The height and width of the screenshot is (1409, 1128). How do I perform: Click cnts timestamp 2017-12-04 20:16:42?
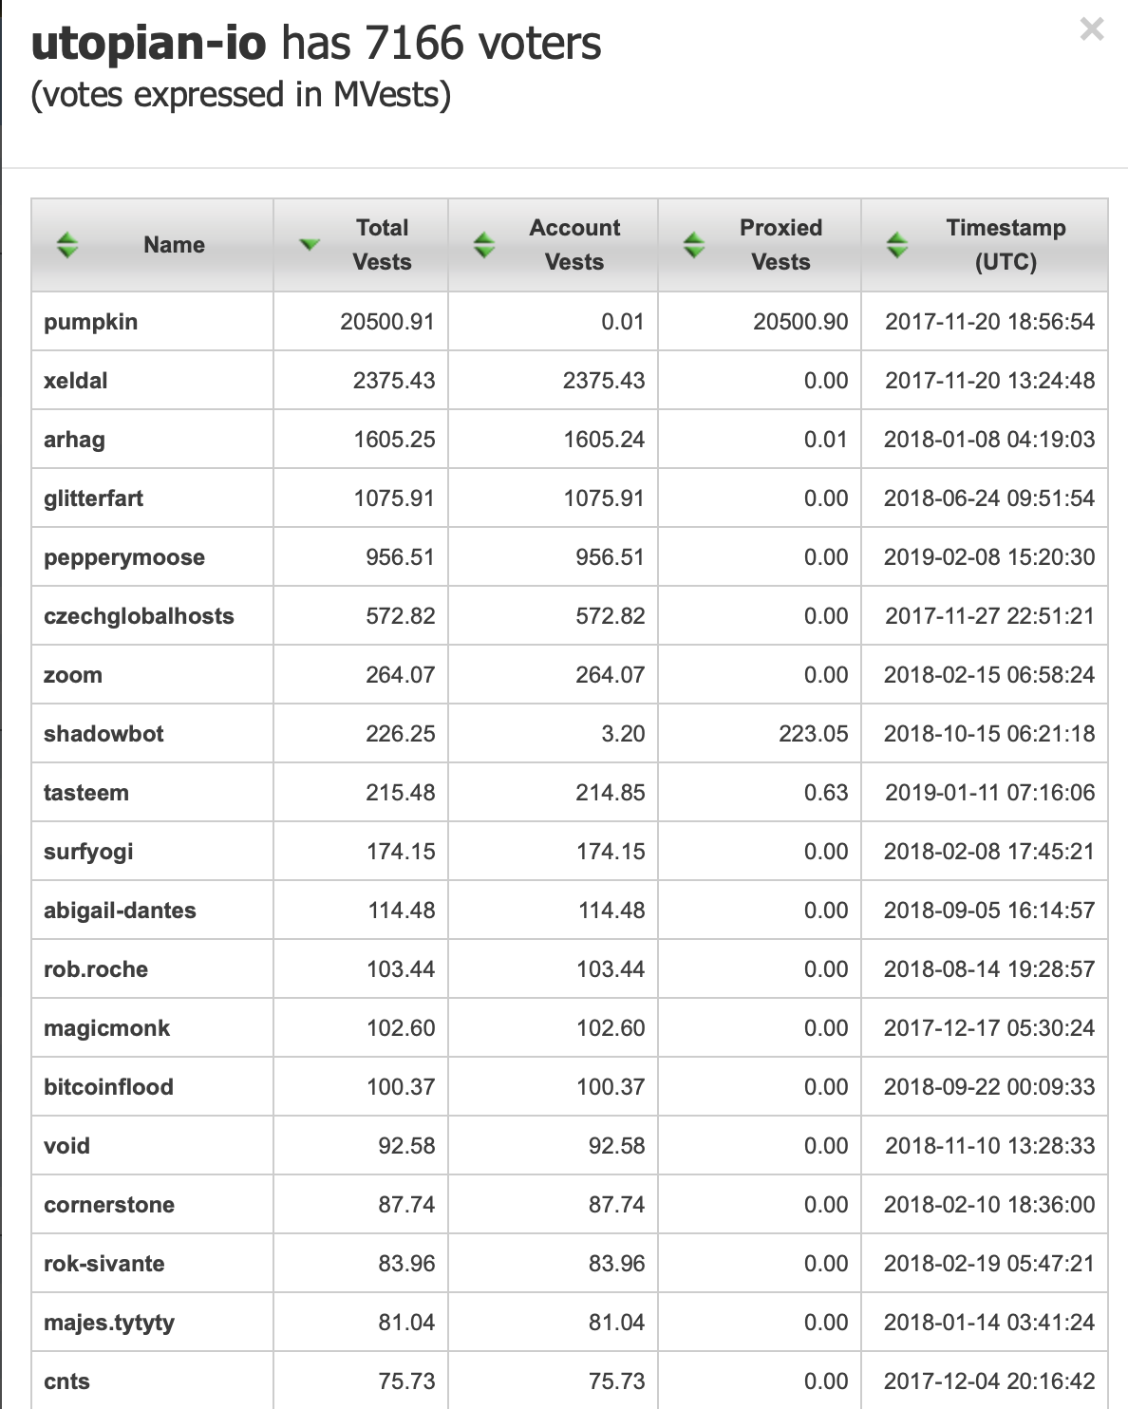989,1381
